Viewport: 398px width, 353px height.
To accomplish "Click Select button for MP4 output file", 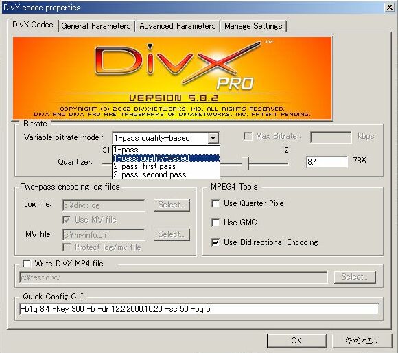I will [x=355, y=277].
